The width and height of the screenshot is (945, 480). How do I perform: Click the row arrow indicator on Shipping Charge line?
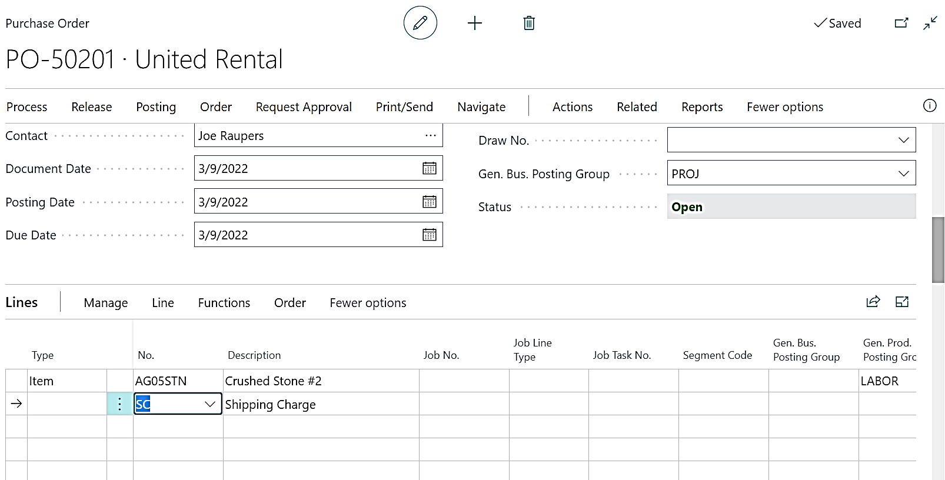point(16,404)
